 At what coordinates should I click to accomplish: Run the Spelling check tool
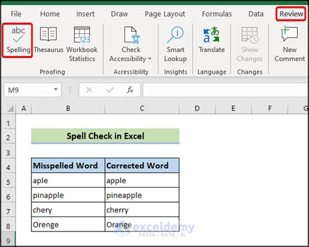tap(18, 40)
